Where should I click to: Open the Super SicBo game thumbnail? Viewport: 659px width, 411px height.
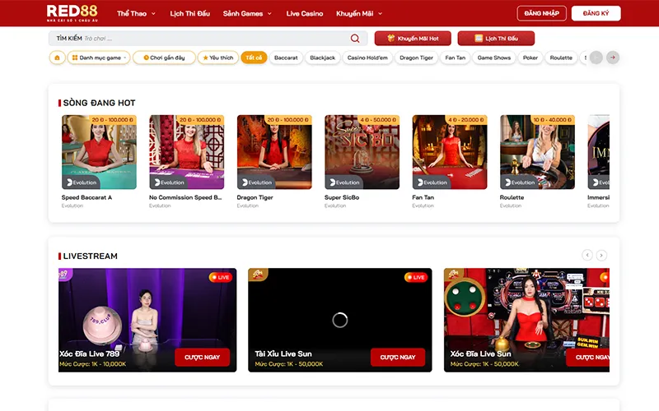362,152
